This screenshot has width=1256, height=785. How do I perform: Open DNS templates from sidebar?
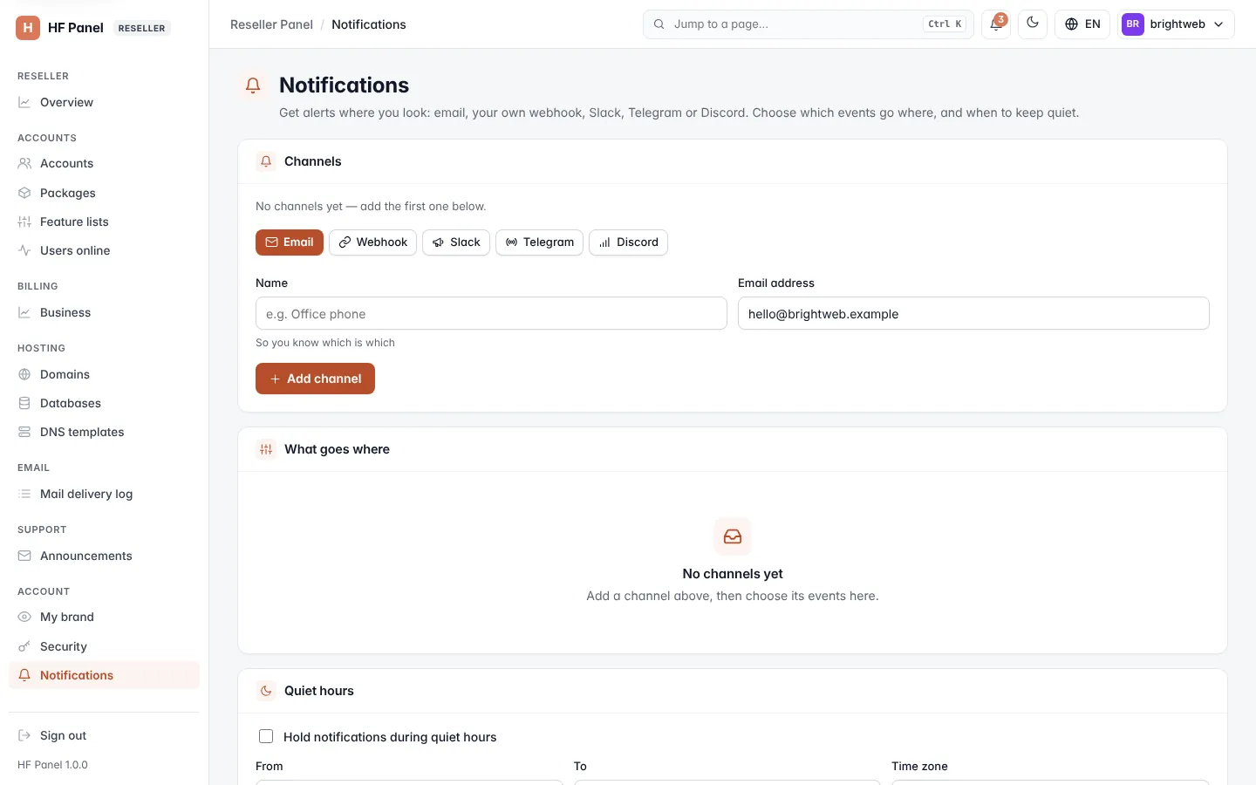pyautogui.click(x=104, y=432)
